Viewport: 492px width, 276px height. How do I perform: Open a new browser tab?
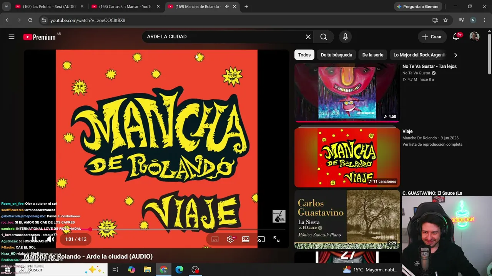246,7
